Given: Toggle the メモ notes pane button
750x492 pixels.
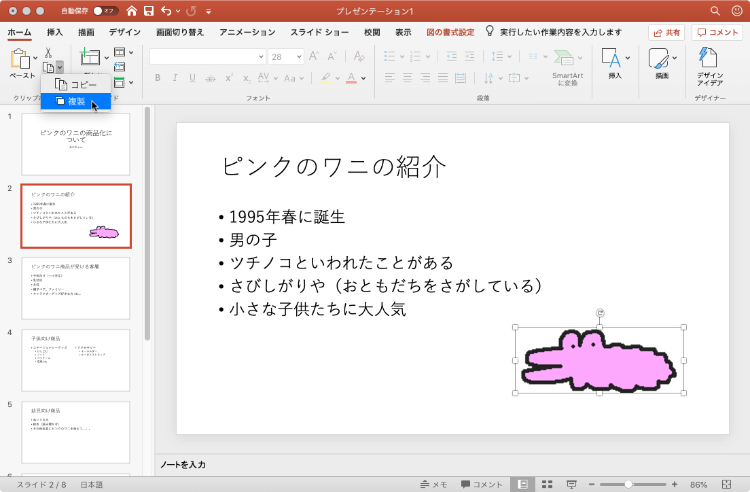Looking at the screenshot, I should 433,485.
